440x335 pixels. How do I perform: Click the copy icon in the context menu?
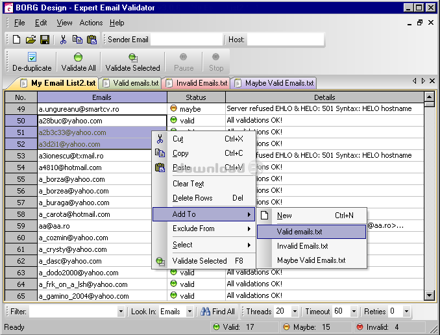point(160,153)
